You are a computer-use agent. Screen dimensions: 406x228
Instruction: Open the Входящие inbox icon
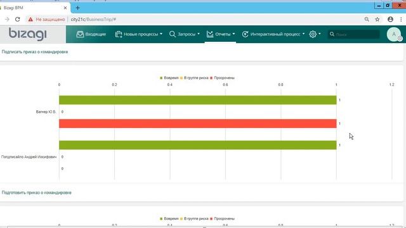(80, 34)
